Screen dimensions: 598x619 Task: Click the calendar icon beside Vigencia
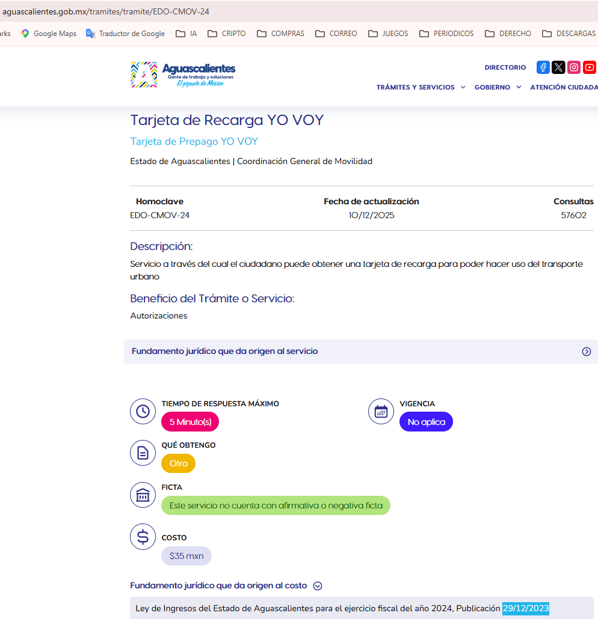[381, 411]
